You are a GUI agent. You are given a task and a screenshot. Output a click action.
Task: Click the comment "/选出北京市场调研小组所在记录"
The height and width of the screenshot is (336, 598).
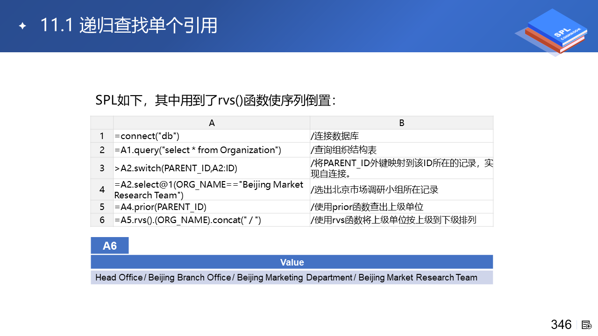pos(402,189)
